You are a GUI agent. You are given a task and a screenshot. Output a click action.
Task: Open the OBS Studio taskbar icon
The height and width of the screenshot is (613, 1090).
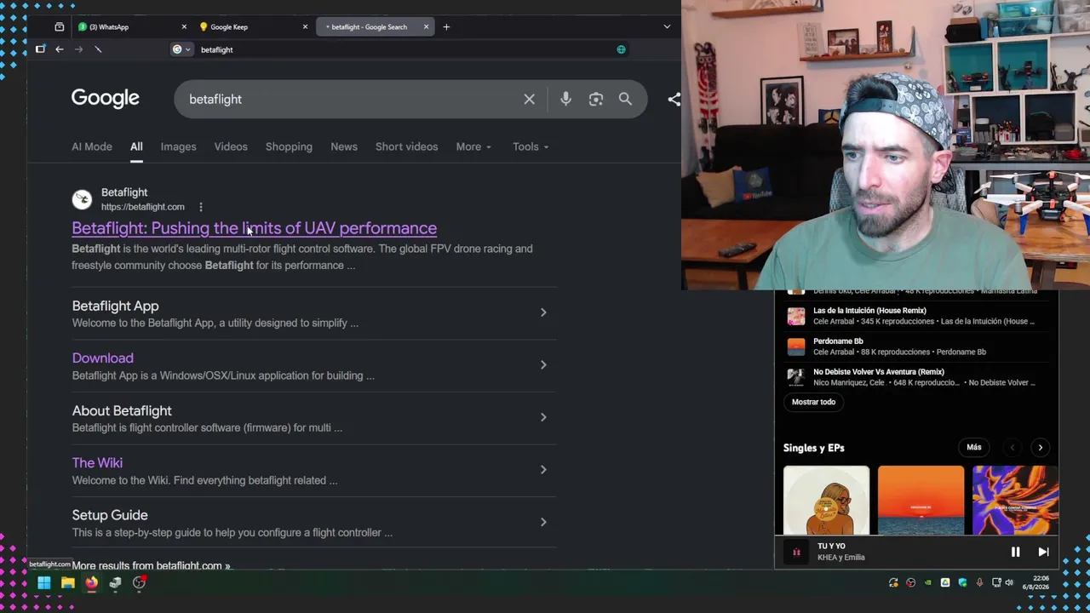139,583
